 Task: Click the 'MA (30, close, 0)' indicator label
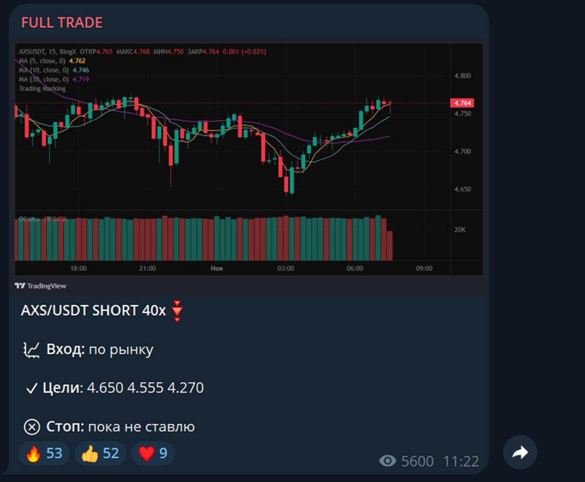click(44, 79)
